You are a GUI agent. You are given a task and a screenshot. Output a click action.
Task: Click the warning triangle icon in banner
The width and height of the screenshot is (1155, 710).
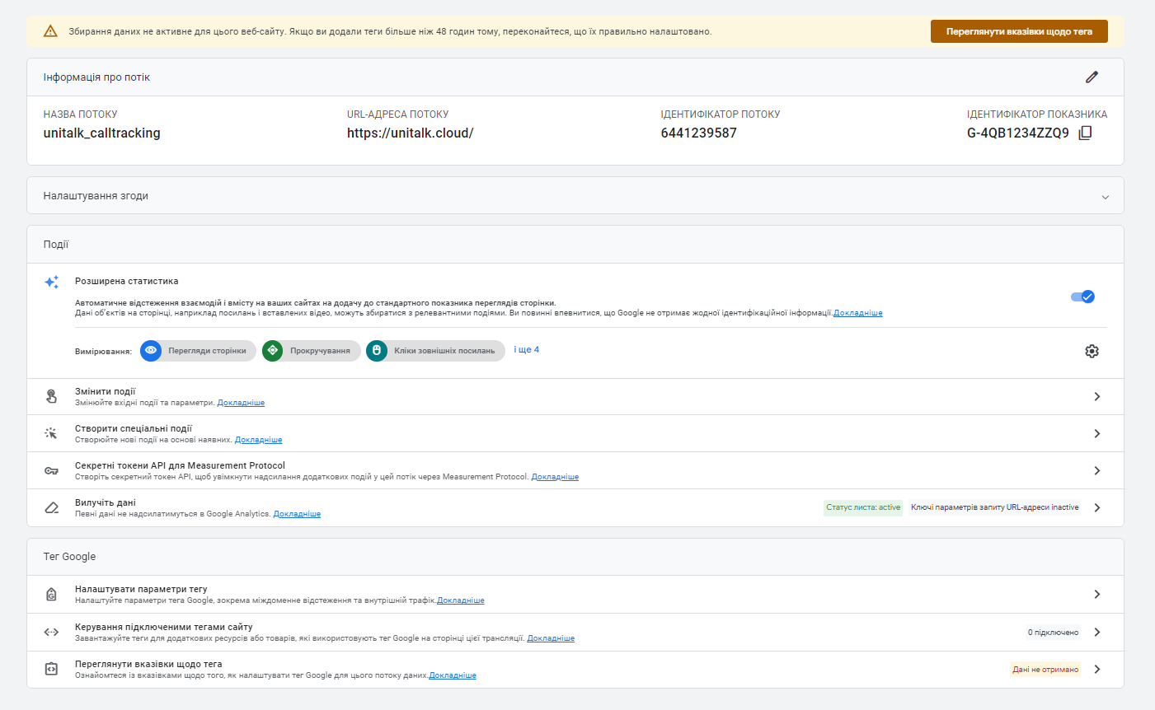(x=50, y=31)
